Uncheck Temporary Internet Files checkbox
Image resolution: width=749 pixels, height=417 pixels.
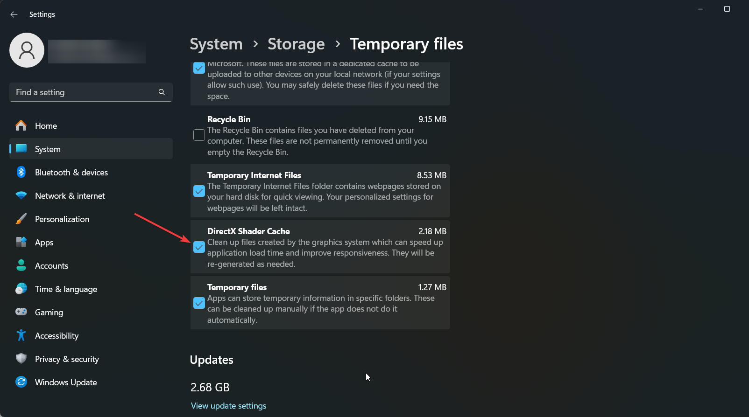pos(199,191)
